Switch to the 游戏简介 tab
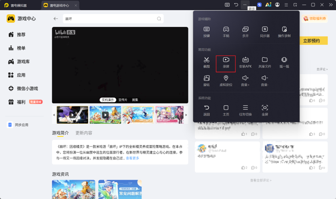Image resolution: width=336 pixels, height=199 pixels. (60, 133)
